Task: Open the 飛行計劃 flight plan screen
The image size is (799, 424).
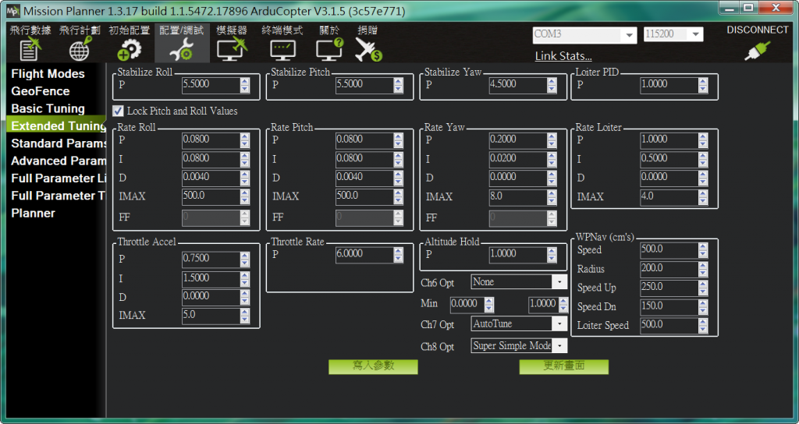Action: (80, 44)
